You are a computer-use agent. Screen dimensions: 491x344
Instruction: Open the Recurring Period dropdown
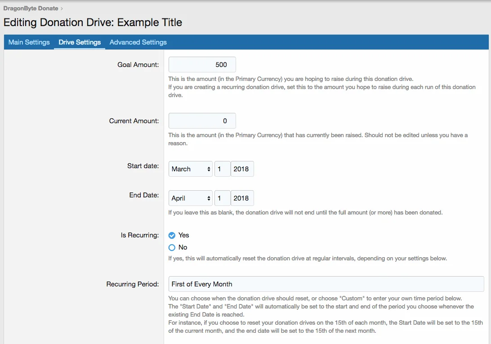pos(326,284)
